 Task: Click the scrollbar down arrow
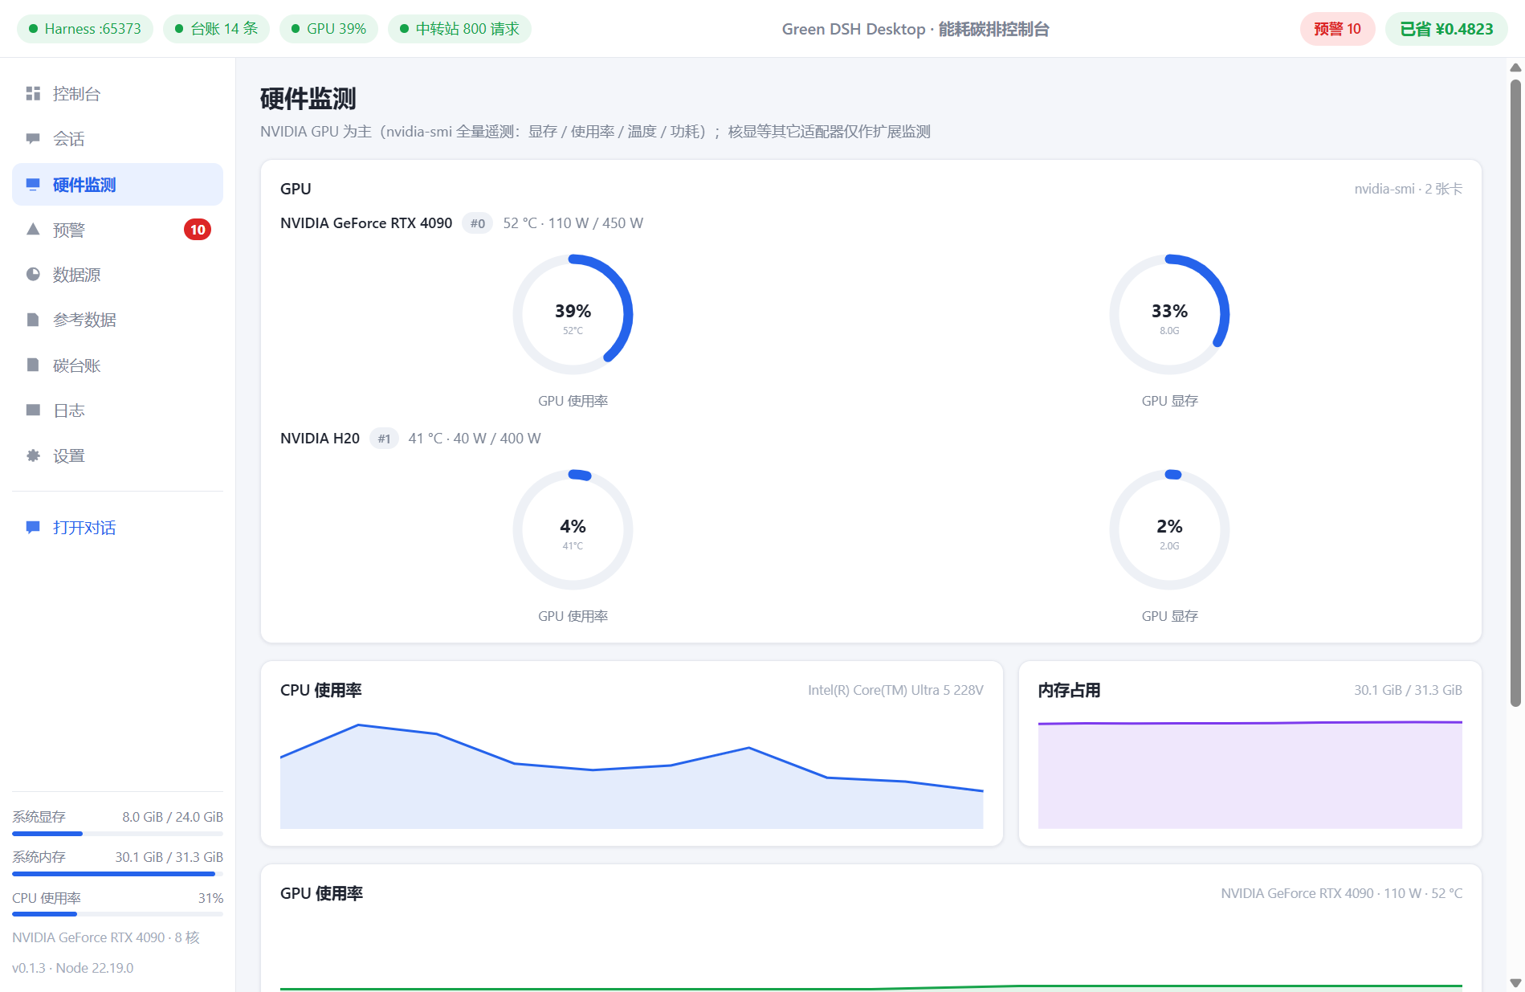[x=1515, y=983]
